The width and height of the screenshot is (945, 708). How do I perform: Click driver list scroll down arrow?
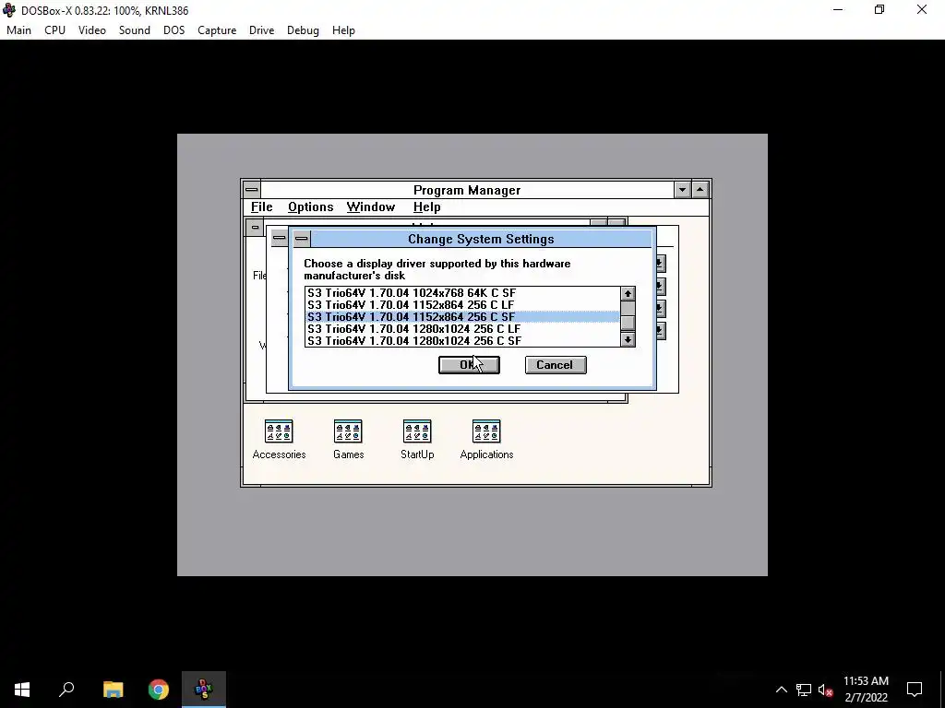[628, 340]
